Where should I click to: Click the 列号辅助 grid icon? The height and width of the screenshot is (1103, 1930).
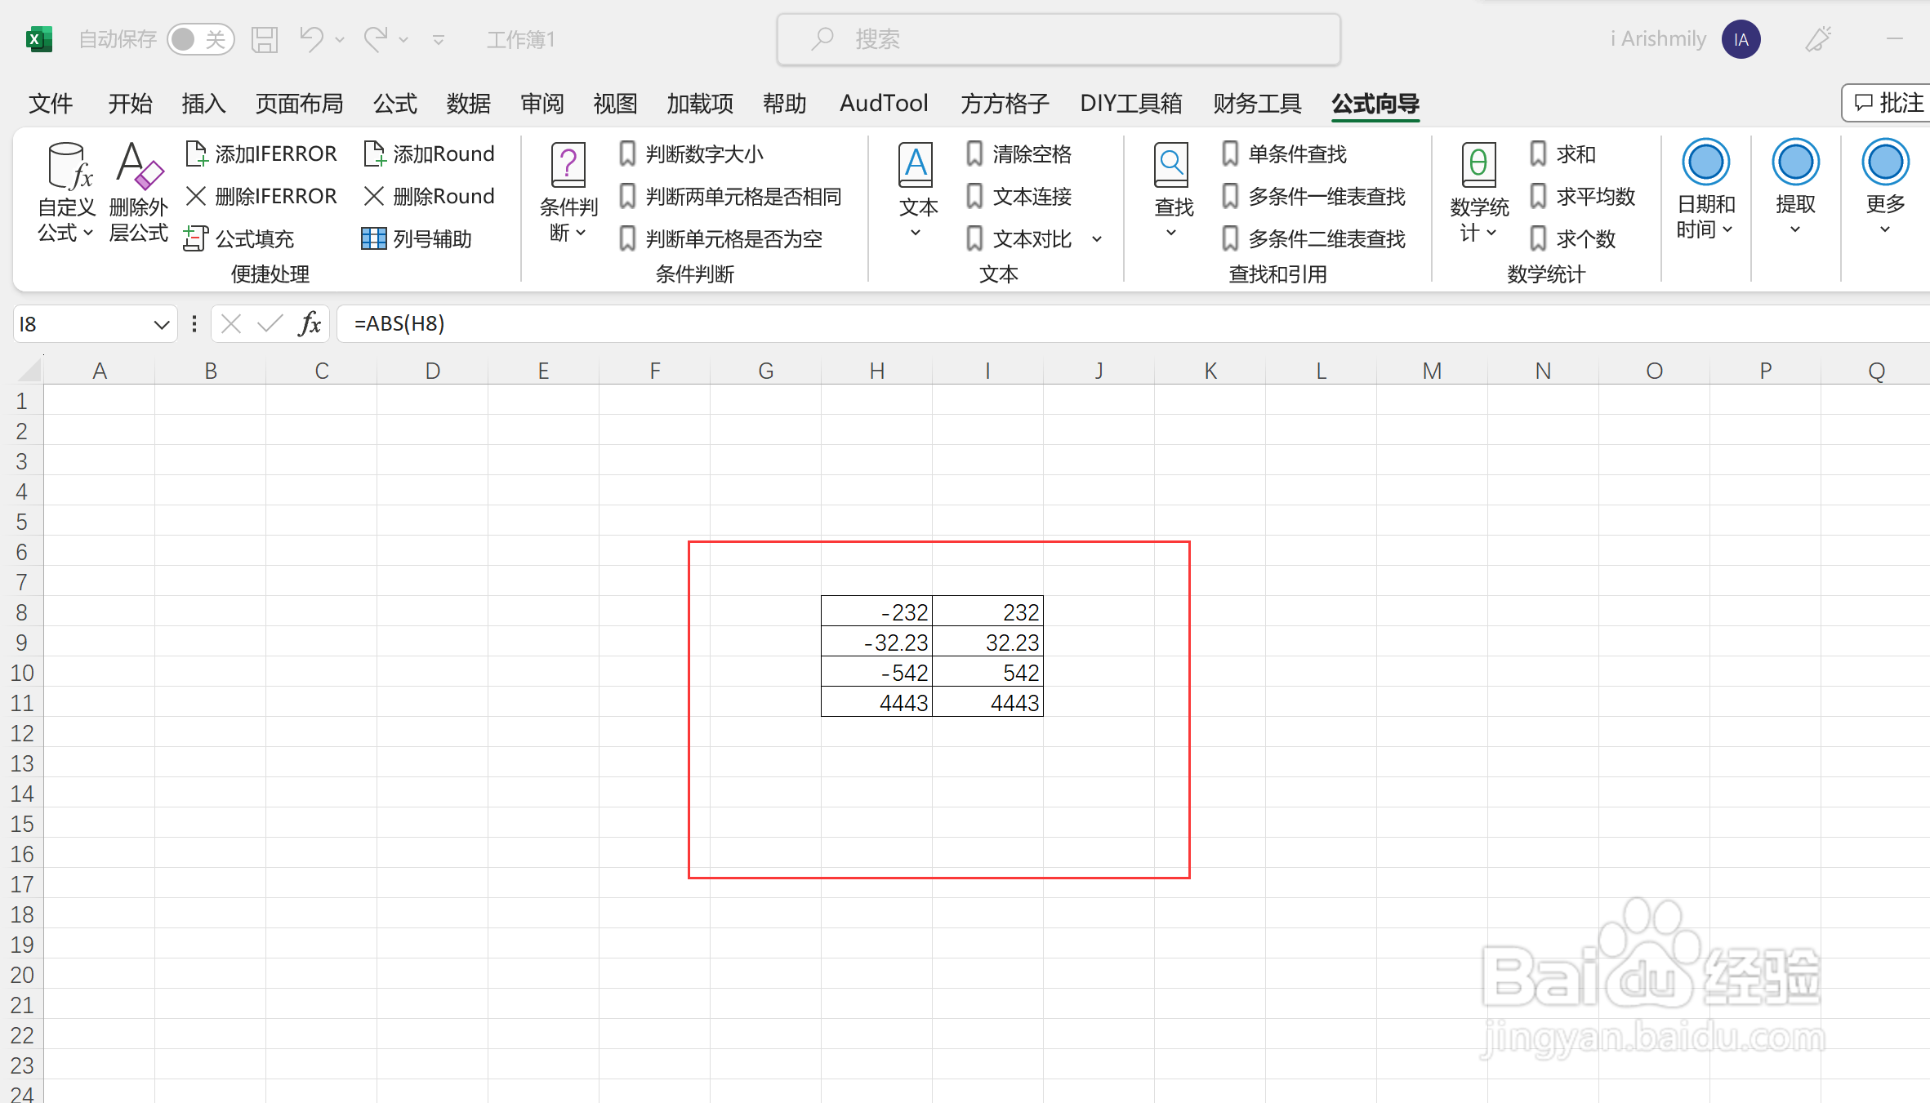[373, 238]
